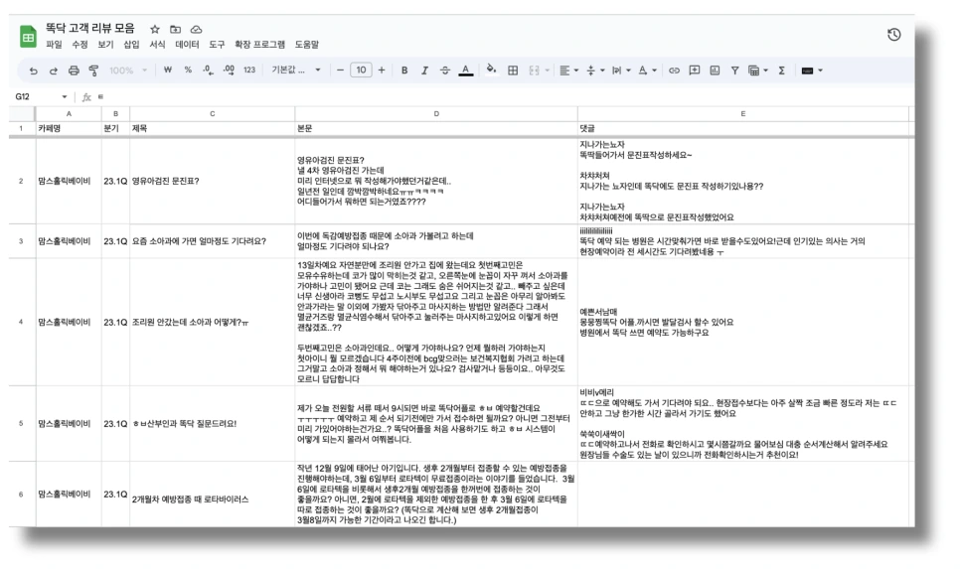Viewport: 960px width, 569px height.
Task: Select cell with header 카페명
Action: point(69,128)
